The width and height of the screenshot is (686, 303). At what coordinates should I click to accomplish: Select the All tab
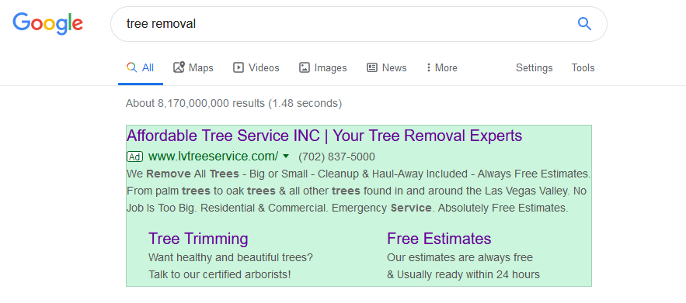click(141, 67)
